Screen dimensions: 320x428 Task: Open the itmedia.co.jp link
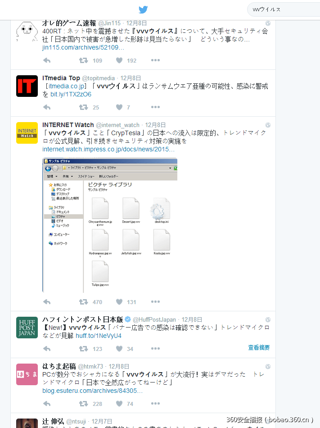point(67,86)
